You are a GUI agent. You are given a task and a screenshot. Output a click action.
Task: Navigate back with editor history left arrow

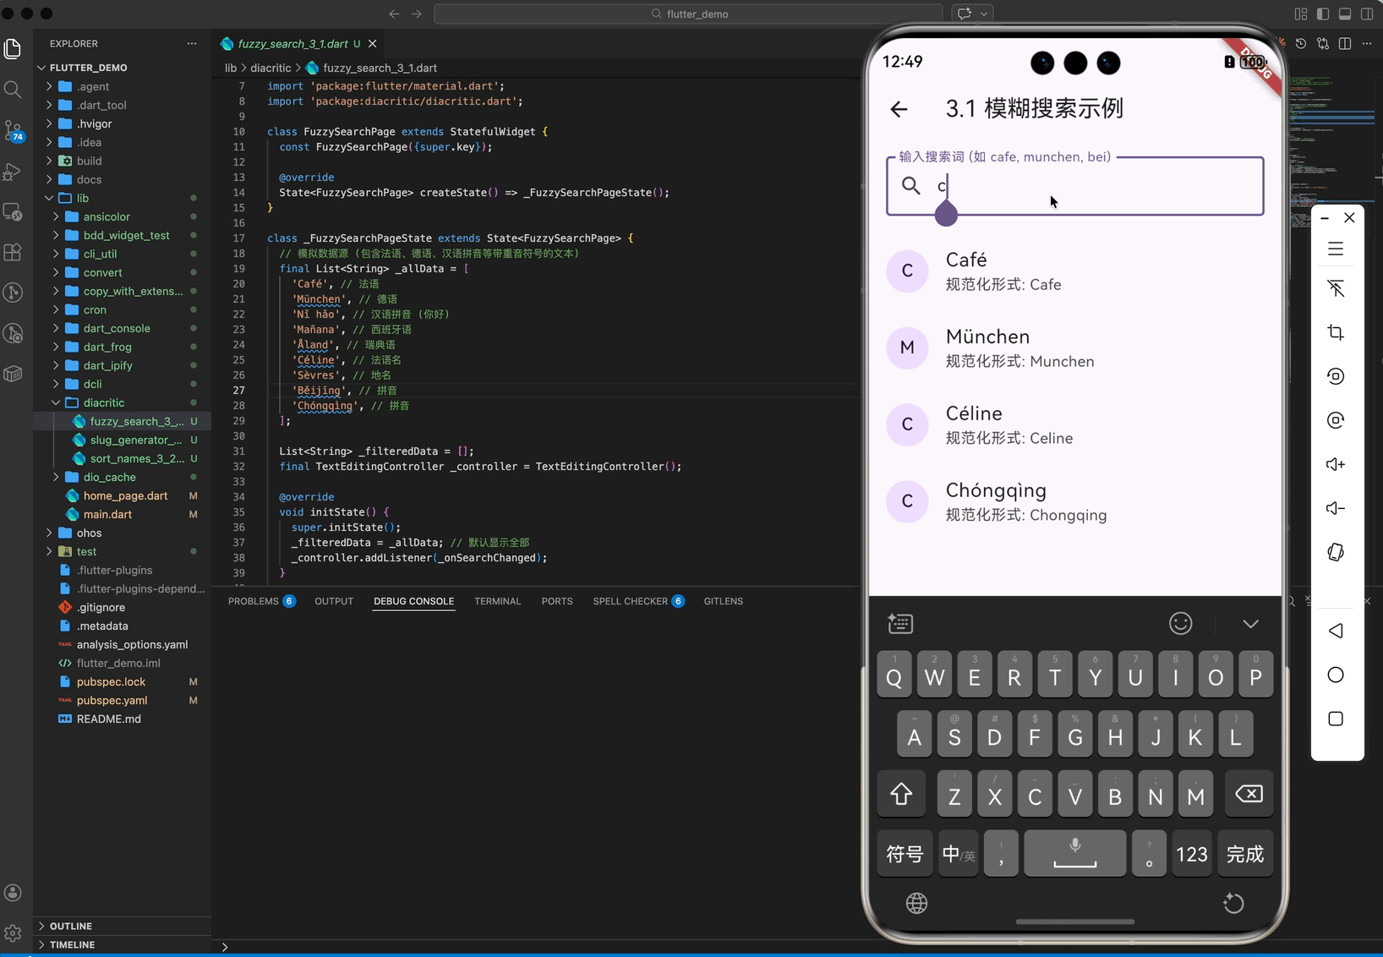(x=394, y=14)
